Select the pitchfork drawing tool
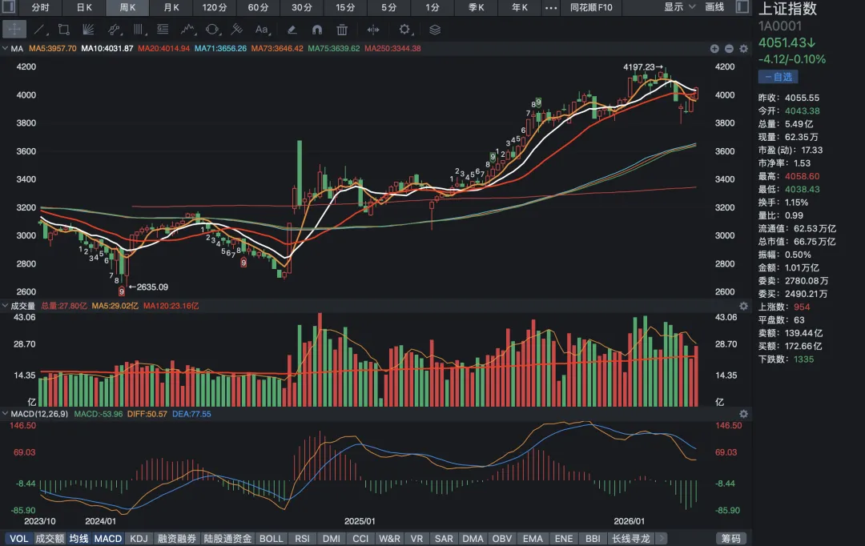Image resolution: width=865 pixels, height=546 pixels. pyautogui.click(x=236, y=30)
